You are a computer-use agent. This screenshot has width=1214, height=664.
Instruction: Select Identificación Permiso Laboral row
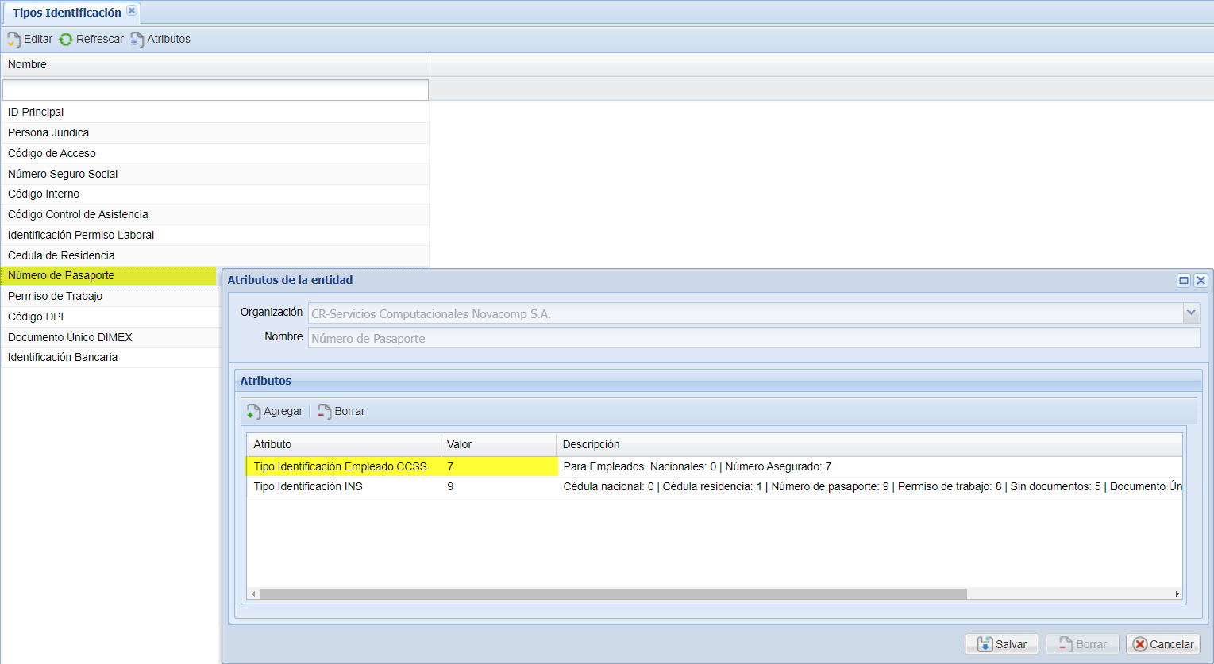point(215,235)
